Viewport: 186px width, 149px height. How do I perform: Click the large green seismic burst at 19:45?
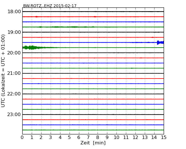34,48
